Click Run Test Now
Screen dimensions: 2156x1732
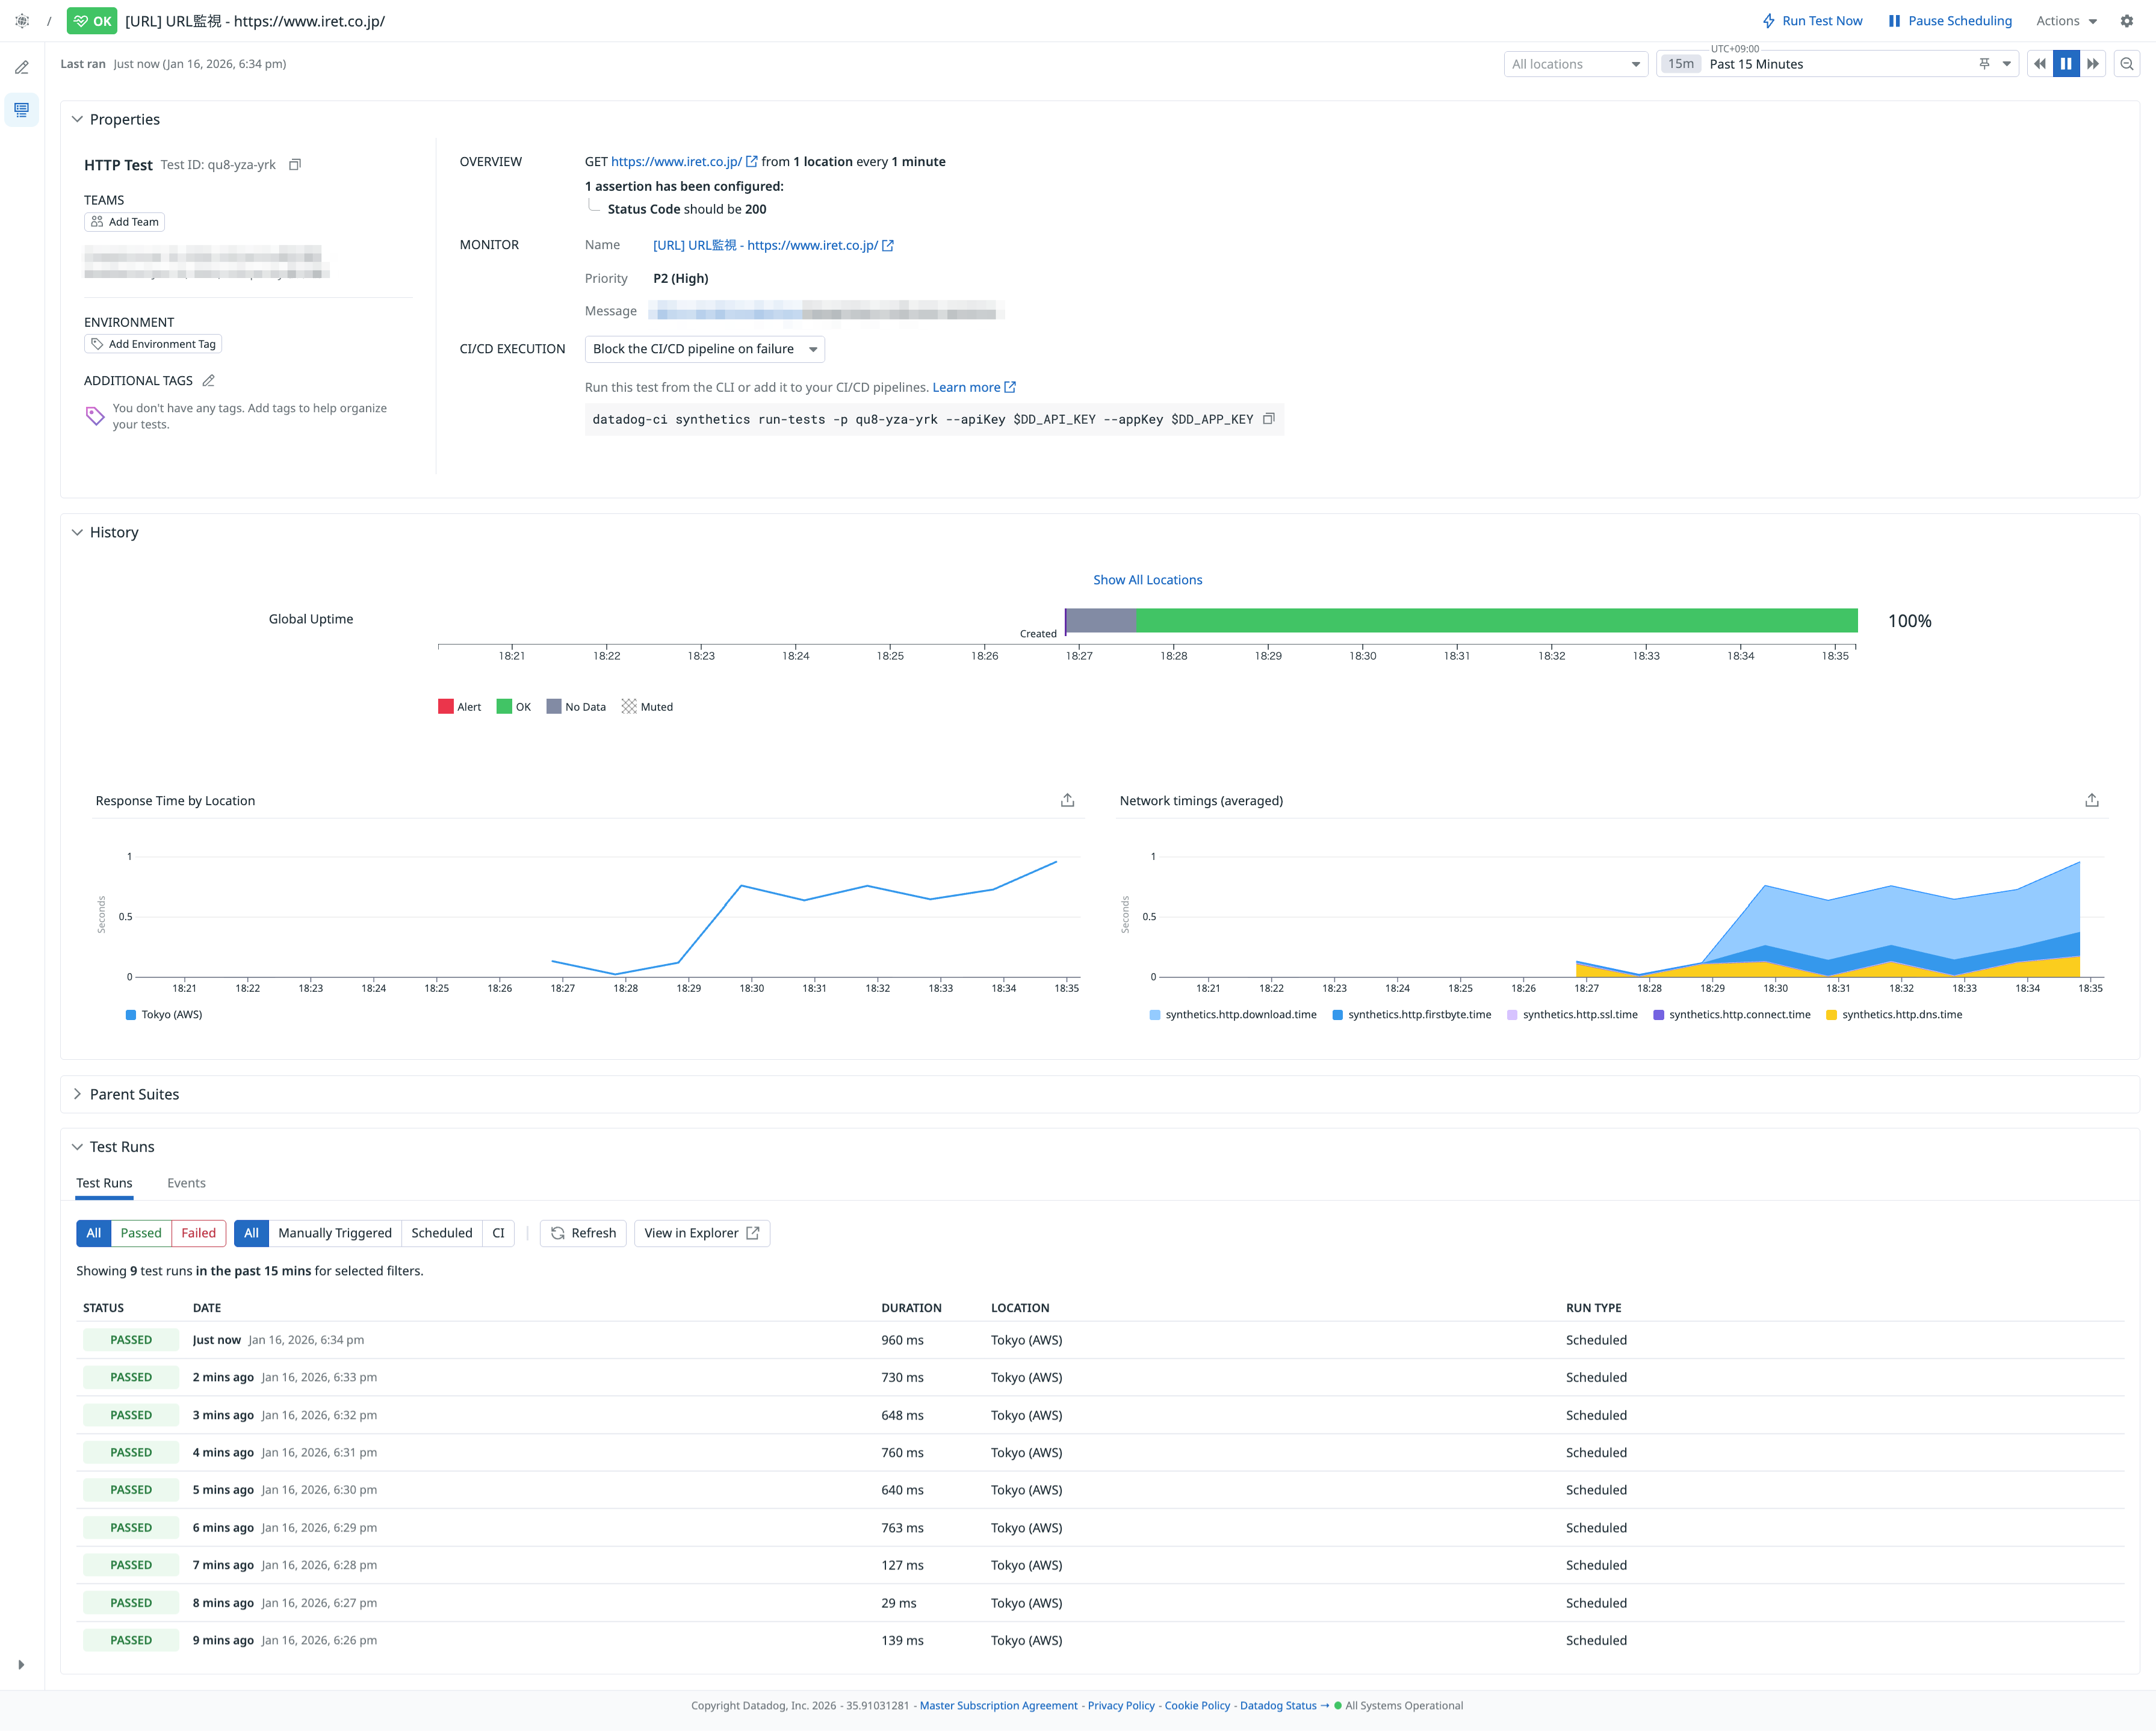pyautogui.click(x=1812, y=21)
